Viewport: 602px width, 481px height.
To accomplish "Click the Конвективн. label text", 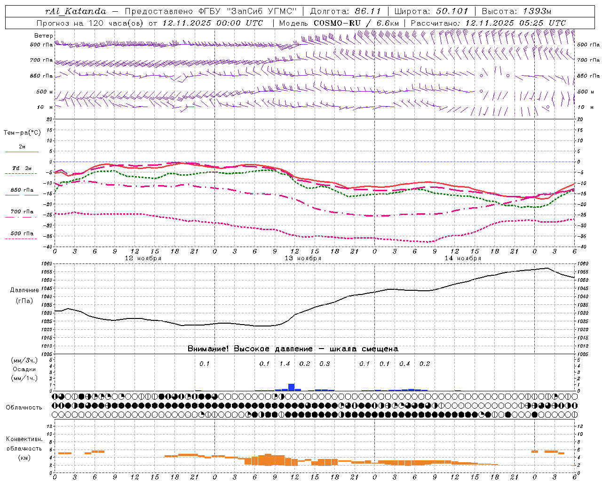I will click(x=24, y=439).
